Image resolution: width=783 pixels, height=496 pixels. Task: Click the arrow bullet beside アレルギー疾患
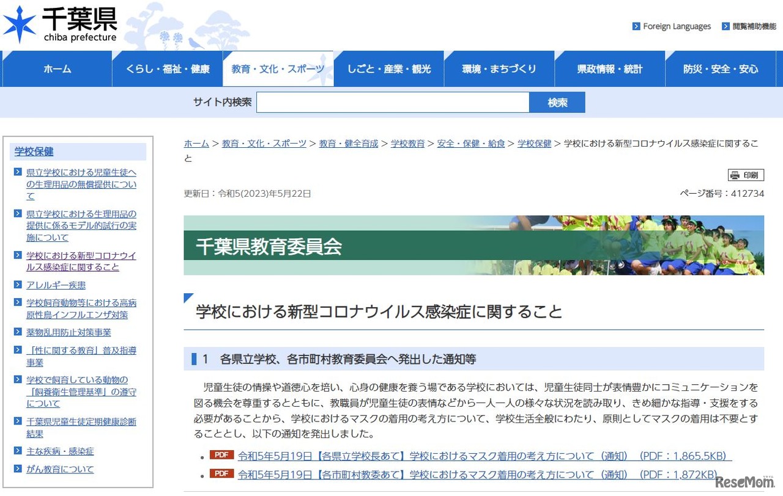click(17, 285)
